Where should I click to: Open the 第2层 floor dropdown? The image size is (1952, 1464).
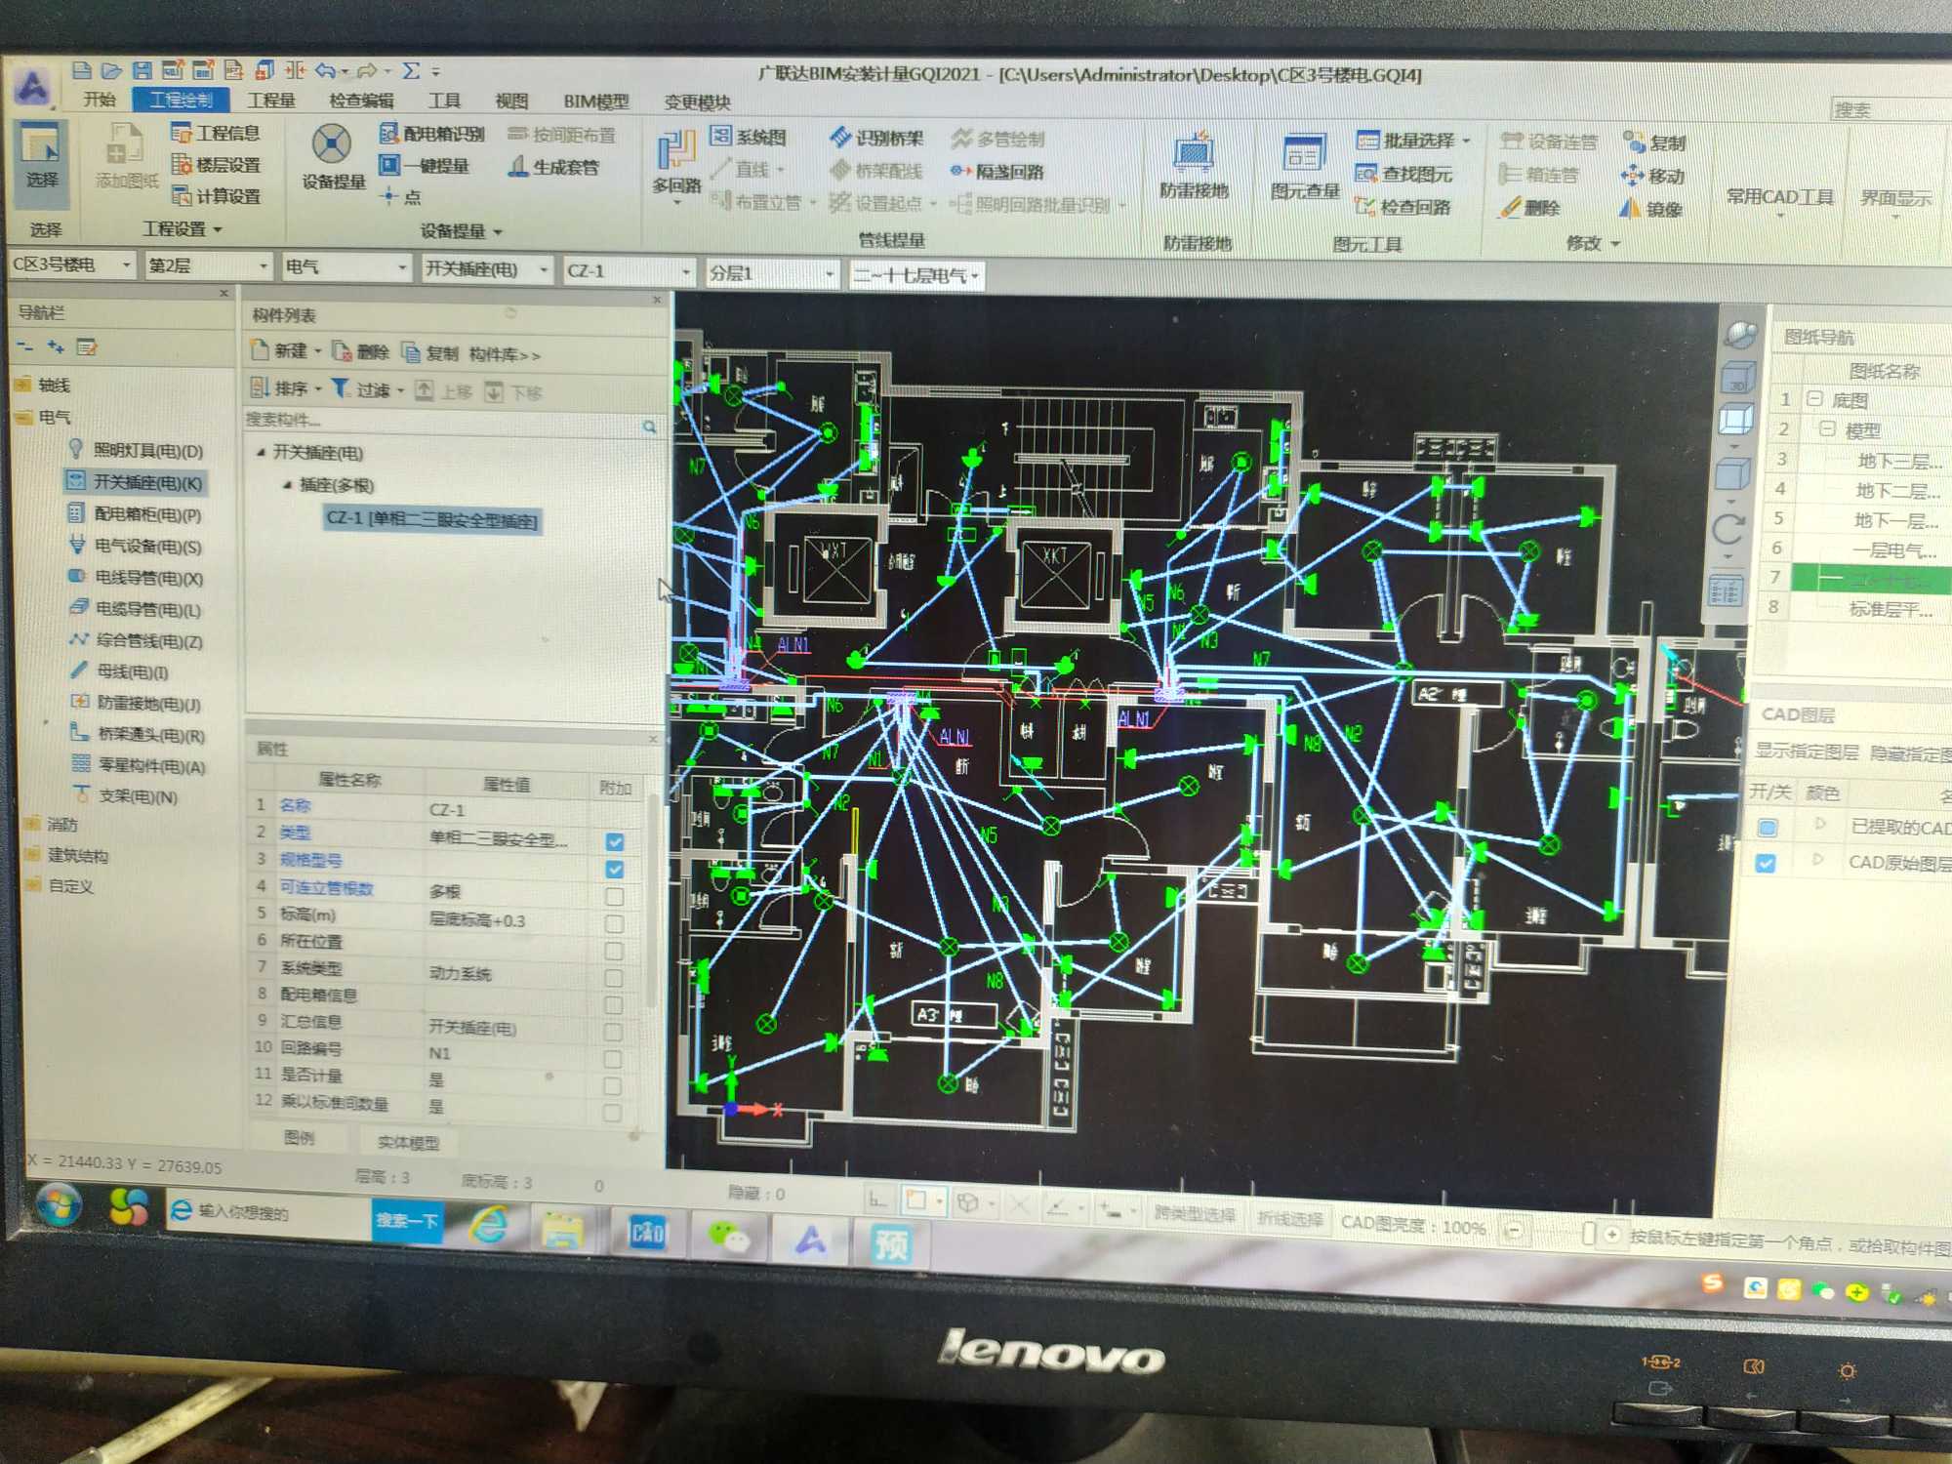(207, 265)
